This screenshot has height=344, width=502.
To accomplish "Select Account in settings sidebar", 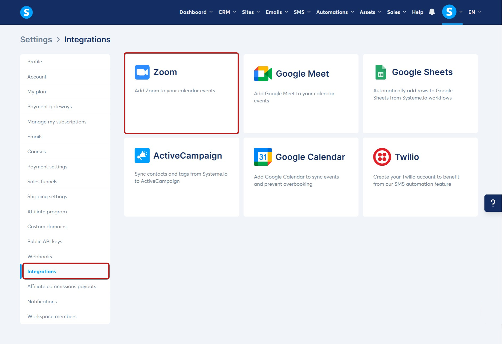I will click(65, 77).
